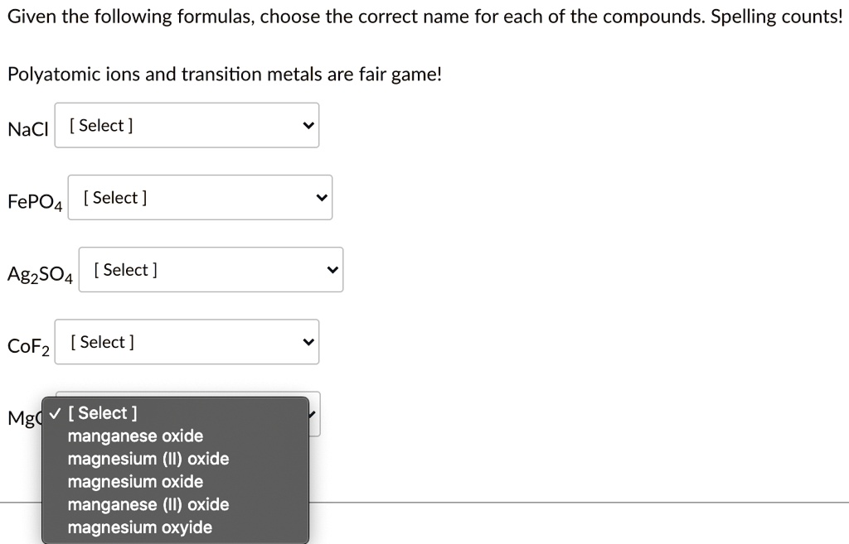Pick the misspelled 'magnesium oxyide' option
This screenshot has height=544, width=849.
[138, 527]
